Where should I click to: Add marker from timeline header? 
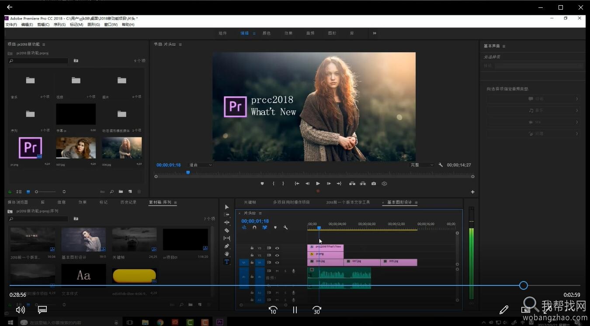275,227
